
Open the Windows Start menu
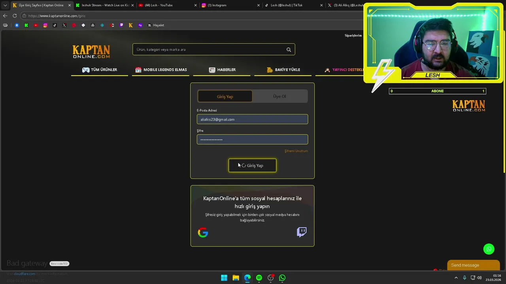click(224, 278)
